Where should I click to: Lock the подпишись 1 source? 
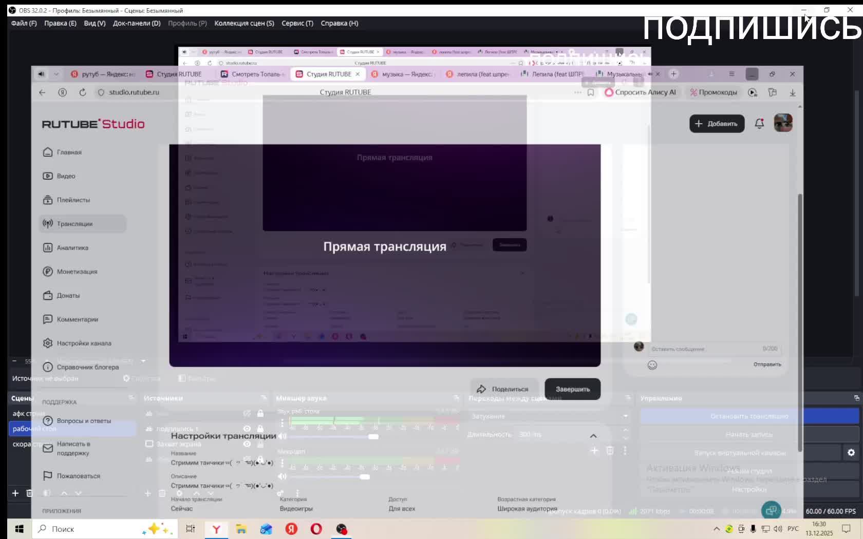(x=260, y=429)
